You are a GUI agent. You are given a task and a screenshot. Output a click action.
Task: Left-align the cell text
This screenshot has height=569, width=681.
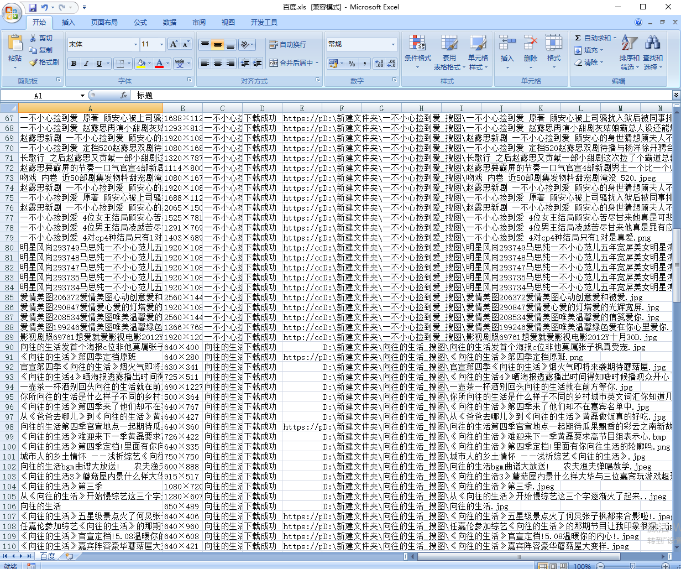[205, 63]
